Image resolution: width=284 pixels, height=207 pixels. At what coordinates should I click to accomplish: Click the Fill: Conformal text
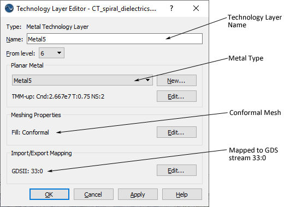pyautogui.click(x=30, y=132)
